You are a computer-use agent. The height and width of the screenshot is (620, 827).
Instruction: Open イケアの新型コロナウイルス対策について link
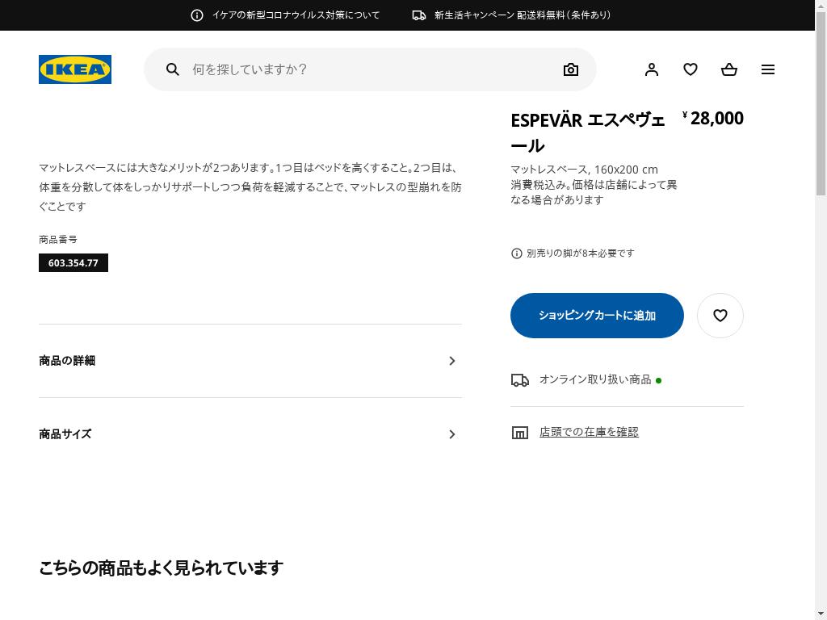click(296, 15)
